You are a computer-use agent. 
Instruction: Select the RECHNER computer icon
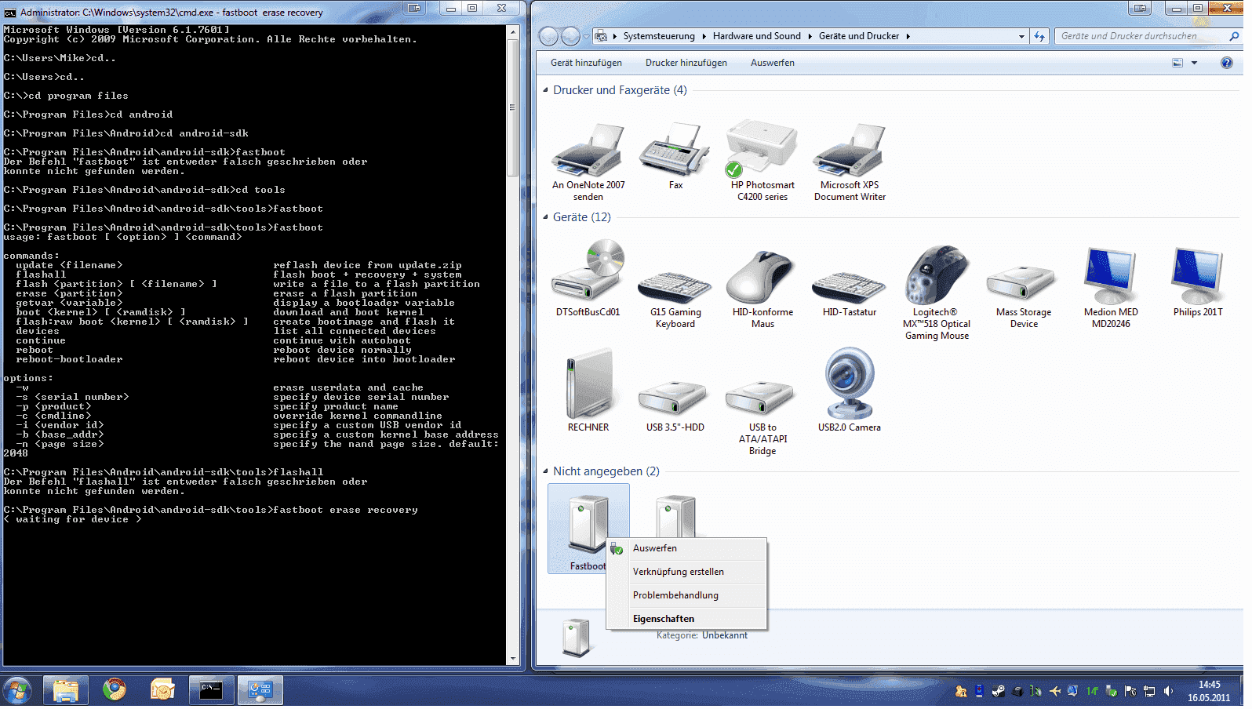588,391
